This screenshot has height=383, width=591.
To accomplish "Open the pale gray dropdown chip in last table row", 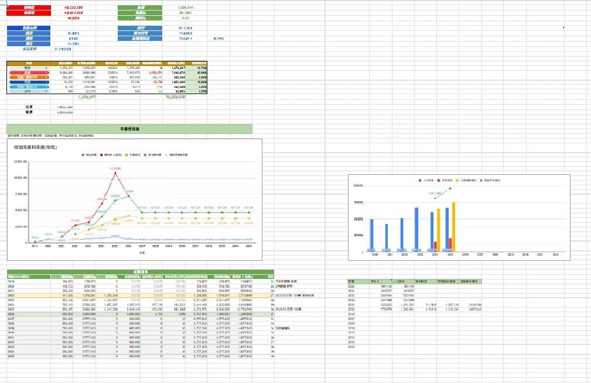I will click(x=29, y=91).
